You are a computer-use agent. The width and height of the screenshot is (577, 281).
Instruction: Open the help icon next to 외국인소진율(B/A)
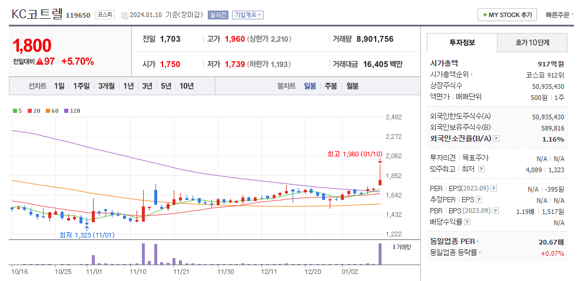coord(496,139)
